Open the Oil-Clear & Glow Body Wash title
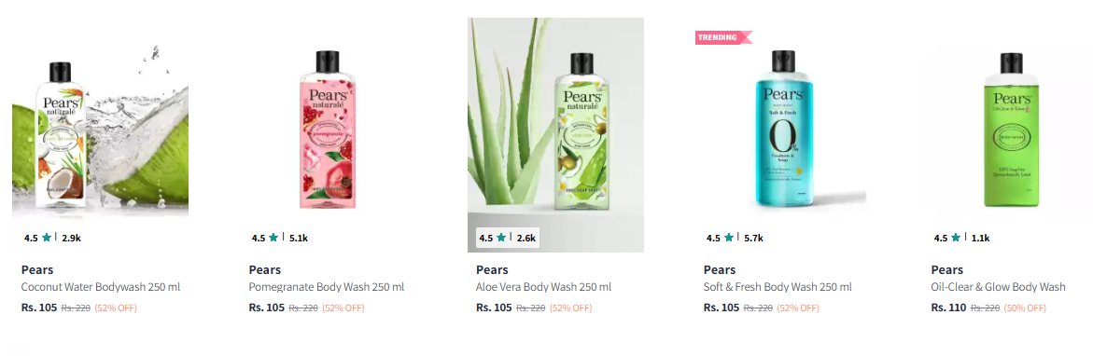Image resolution: width=1093 pixels, height=356 pixels. coord(998,287)
